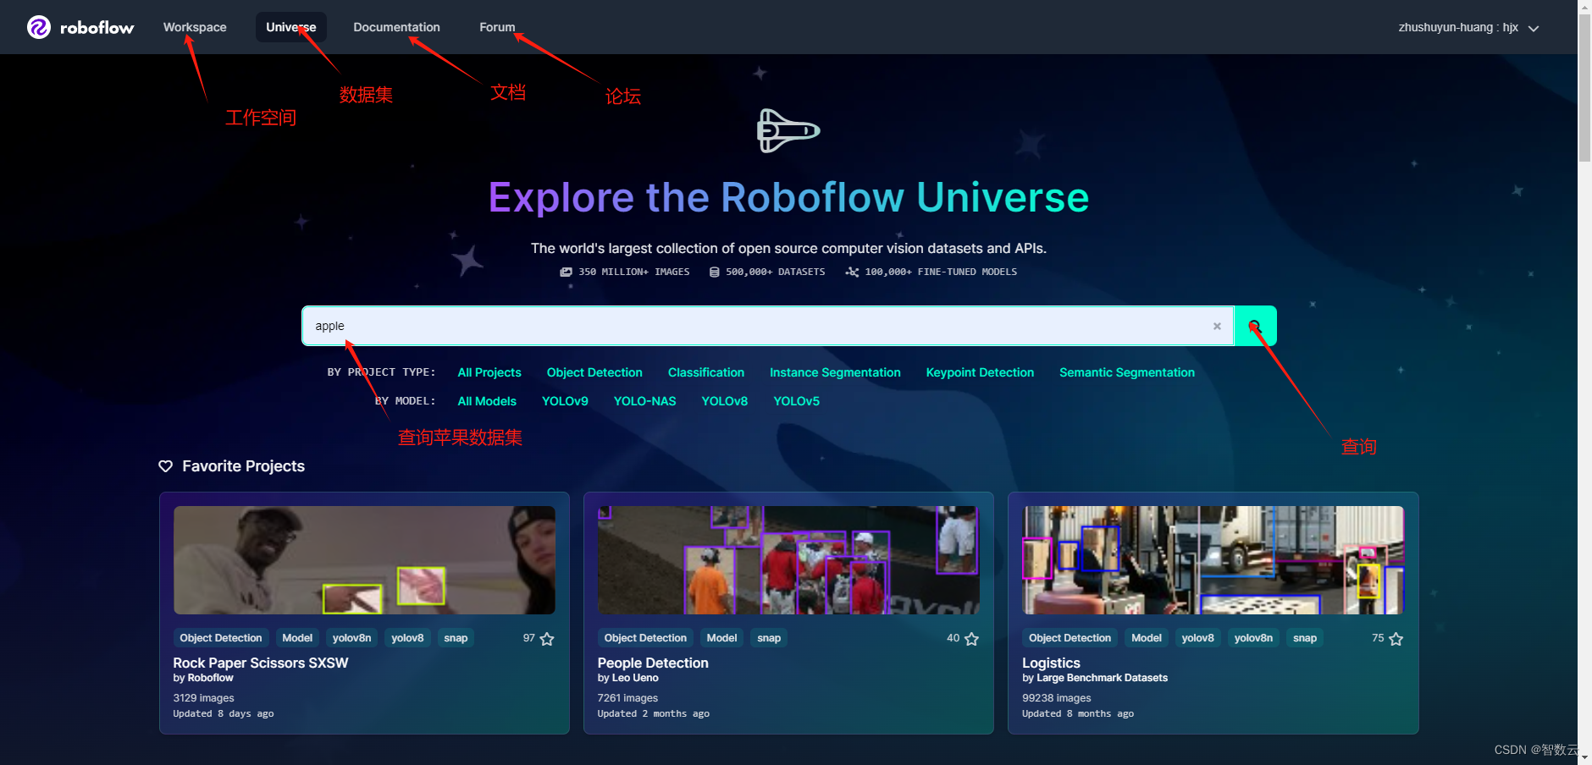Click the scrollbar up arrow
The image size is (1592, 765).
1584,7
